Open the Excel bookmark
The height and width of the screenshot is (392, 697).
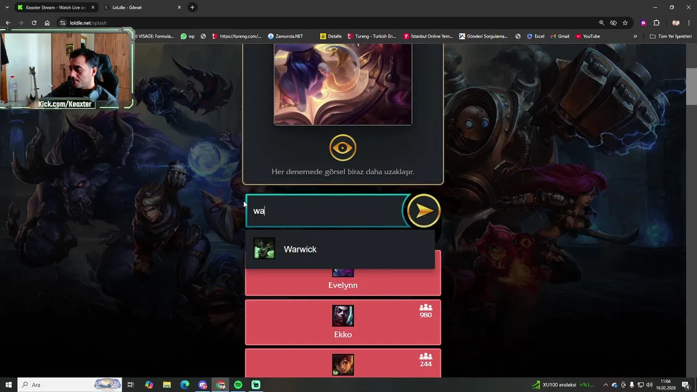tap(535, 36)
